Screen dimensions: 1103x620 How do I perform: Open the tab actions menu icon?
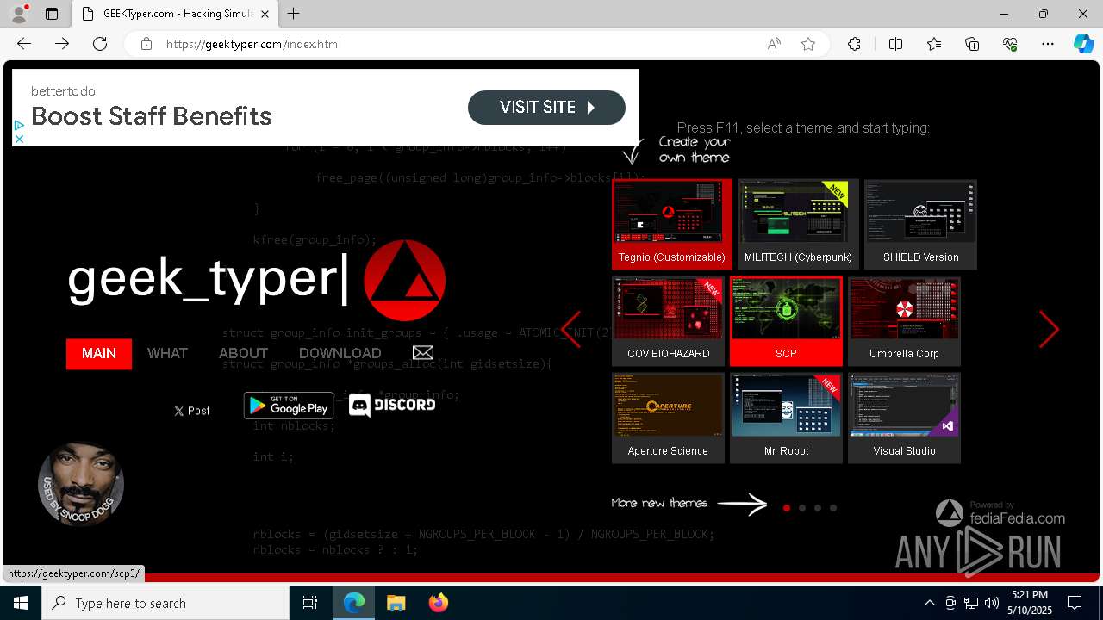coord(52,14)
